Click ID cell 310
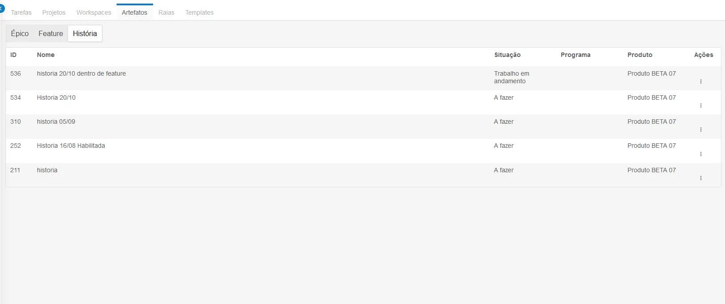725x304 pixels. click(x=16, y=122)
